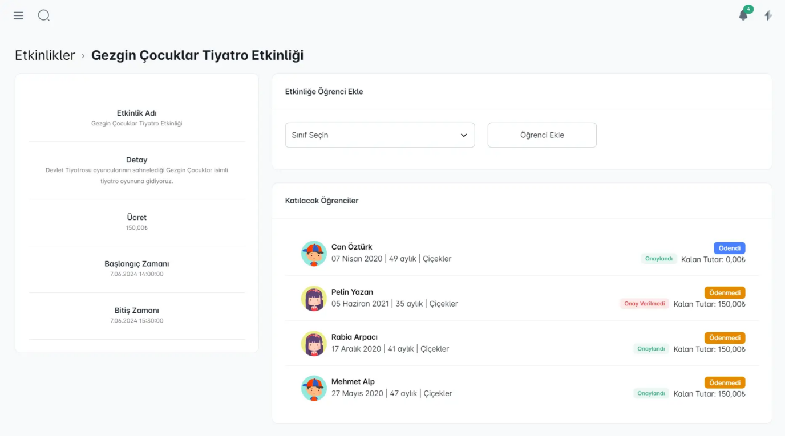Screen dimensions: 785x436
Task: Click Mehmet Alp's avatar icon
Action: click(x=314, y=388)
